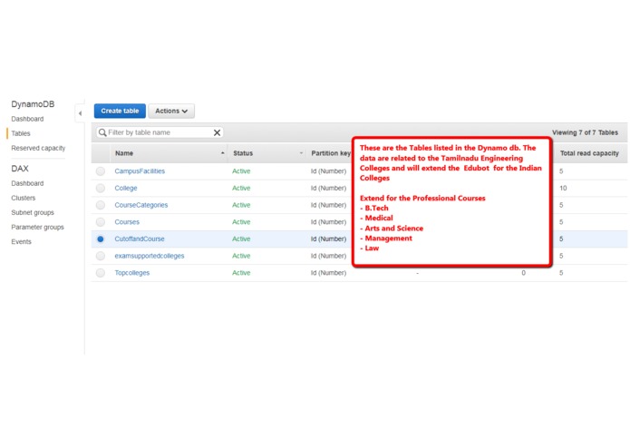This screenshot has width=630, height=448.
Task: Click the Partition key column header
Action: point(331,153)
